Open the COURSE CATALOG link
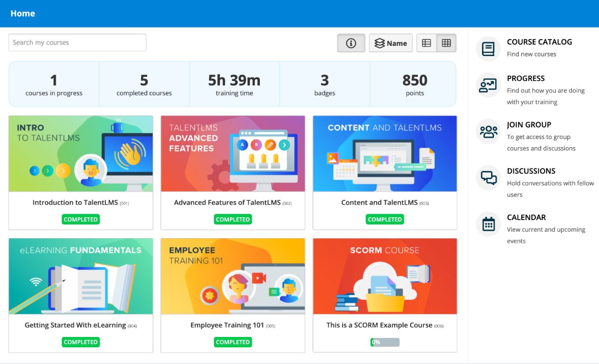599x364 pixels. pos(539,42)
